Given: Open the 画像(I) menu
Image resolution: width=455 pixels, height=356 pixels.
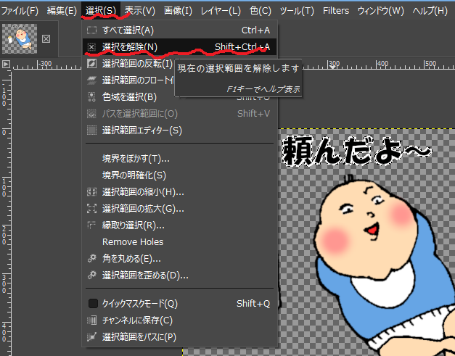Looking at the screenshot, I should tap(178, 11).
